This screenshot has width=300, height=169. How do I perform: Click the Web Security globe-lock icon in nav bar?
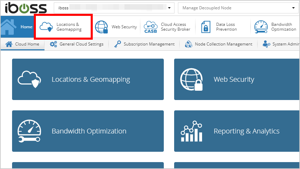101,27
